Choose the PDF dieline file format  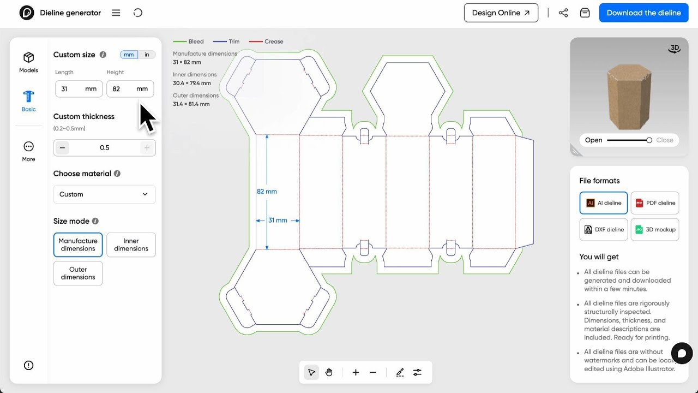pyautogui.click(x=654, y=203)
